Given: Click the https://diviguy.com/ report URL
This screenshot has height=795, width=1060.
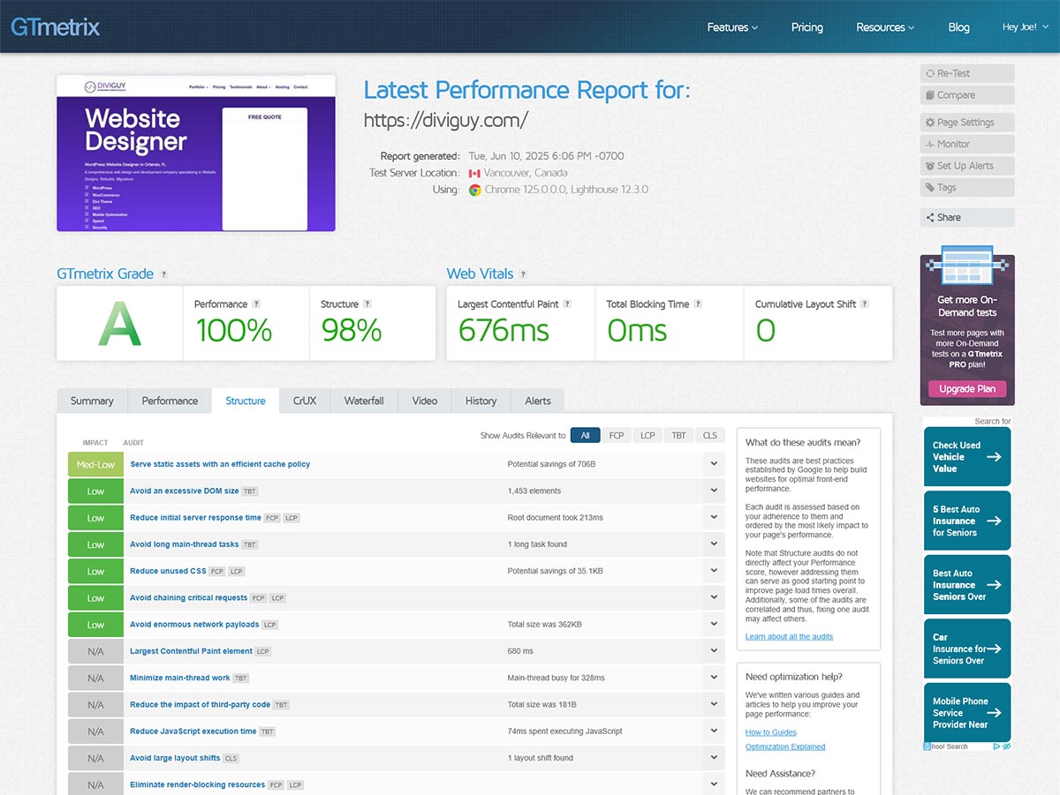Looking at the screenshot, I should (x=446, y=119).
